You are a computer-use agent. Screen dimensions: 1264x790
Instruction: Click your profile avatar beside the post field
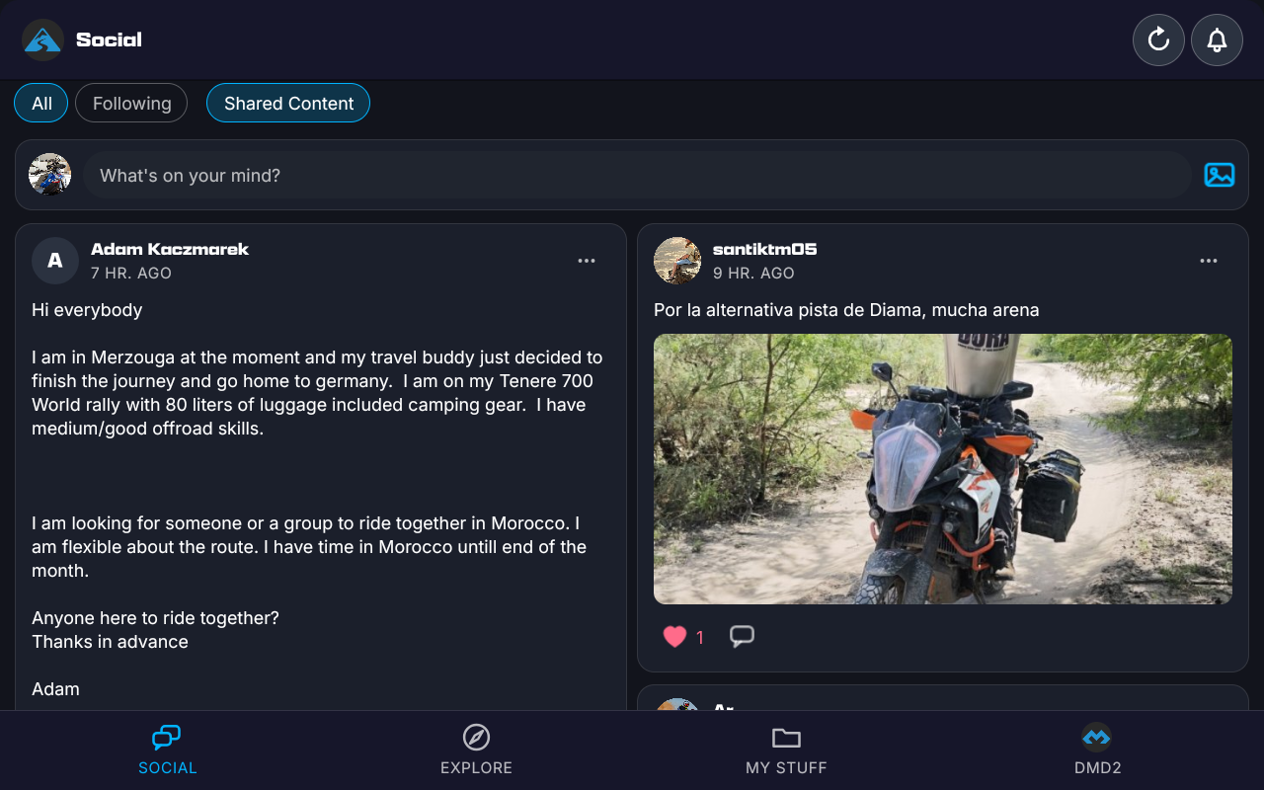(49, 175)
